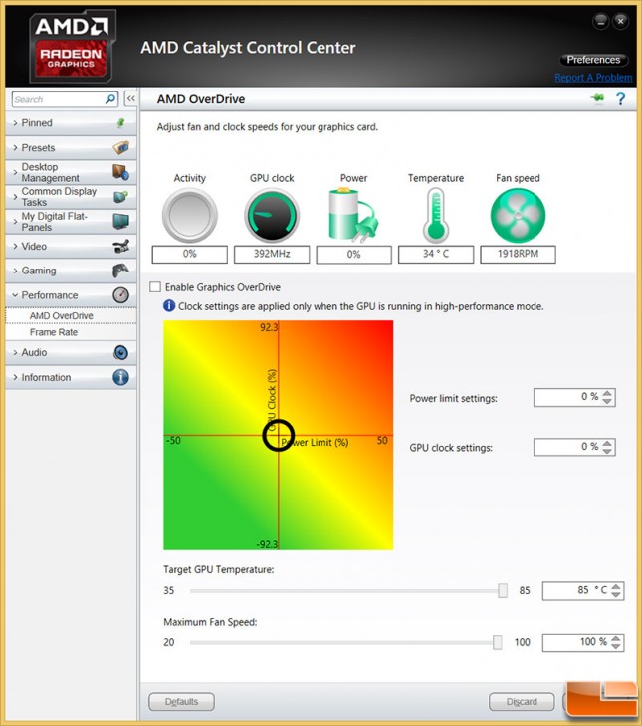Click the Discard button
The width and height of the screenshot is (642, 726).
pos(522,702)
